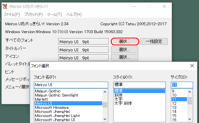Click the スタイル text field
This screenshot has height=123, width=199.
coord(140,85)
